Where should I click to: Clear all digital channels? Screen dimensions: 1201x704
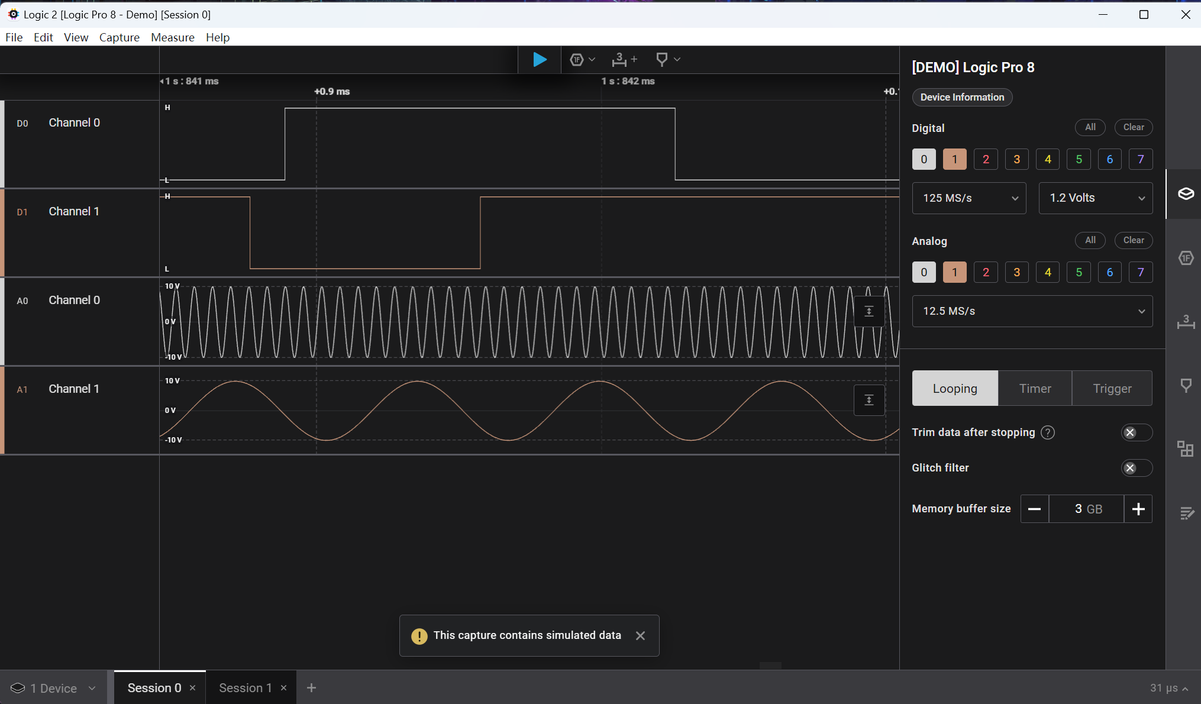pos(1134,127)
